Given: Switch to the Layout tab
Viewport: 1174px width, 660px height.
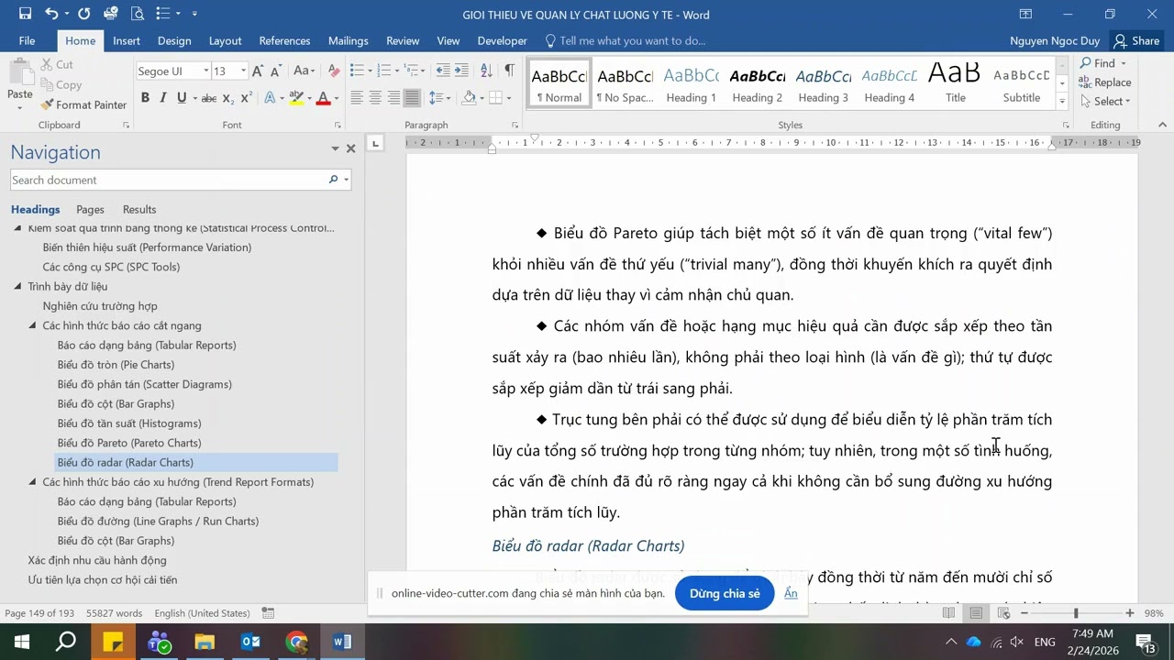Looking at the screenshot, I should point(225,40).
